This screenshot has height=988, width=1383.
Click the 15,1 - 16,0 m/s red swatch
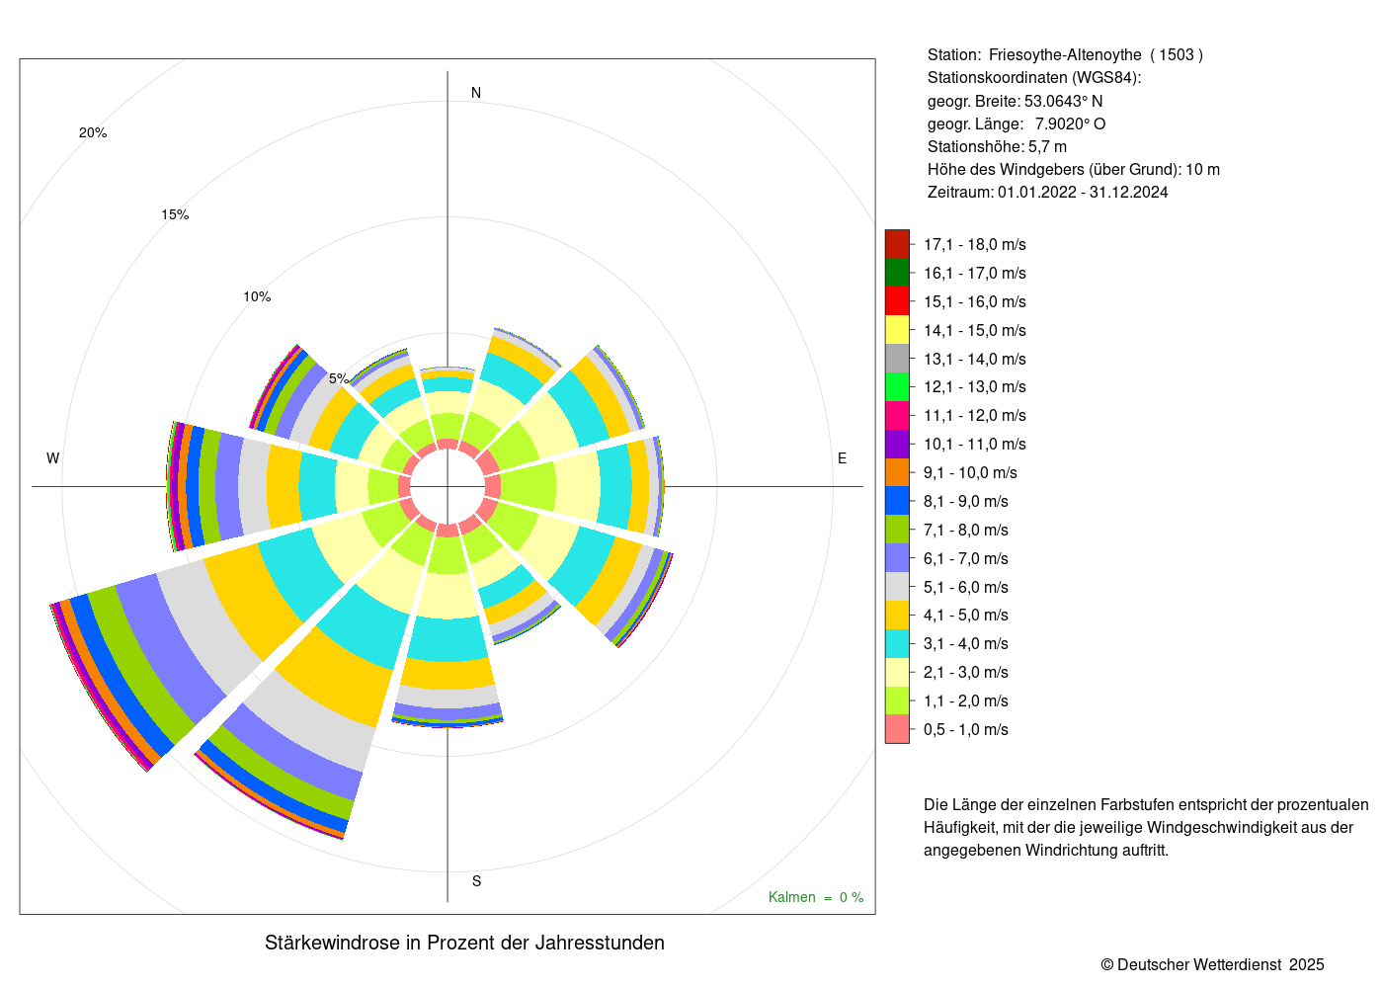pos(897,301)
